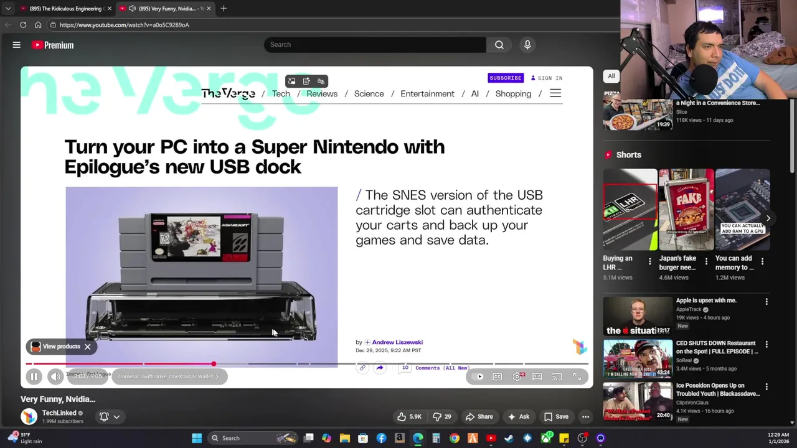This screenshot has width=797, height=448.
Task: Close the View products overlay
Action: pyautogui.click(x=87, y=347)
